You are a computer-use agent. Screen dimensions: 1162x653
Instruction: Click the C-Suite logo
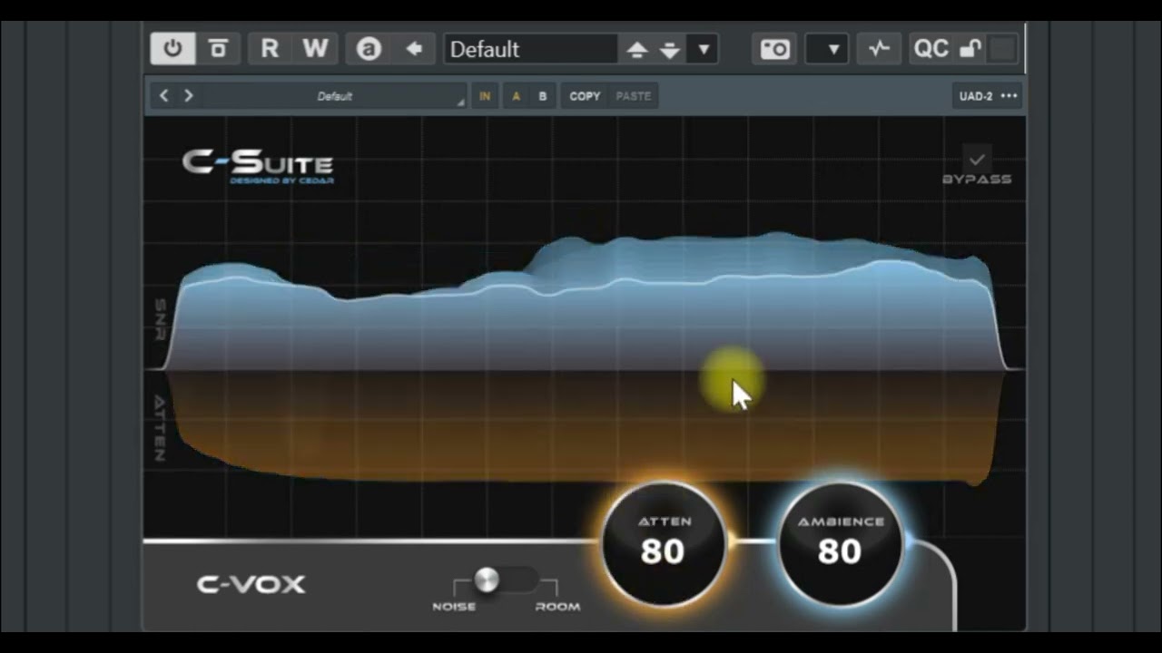coord(258,166)
